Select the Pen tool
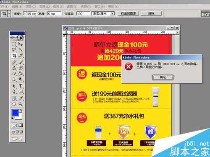This screenshot has width=210, height=157. pyautogui.click(x=14, y=92)
